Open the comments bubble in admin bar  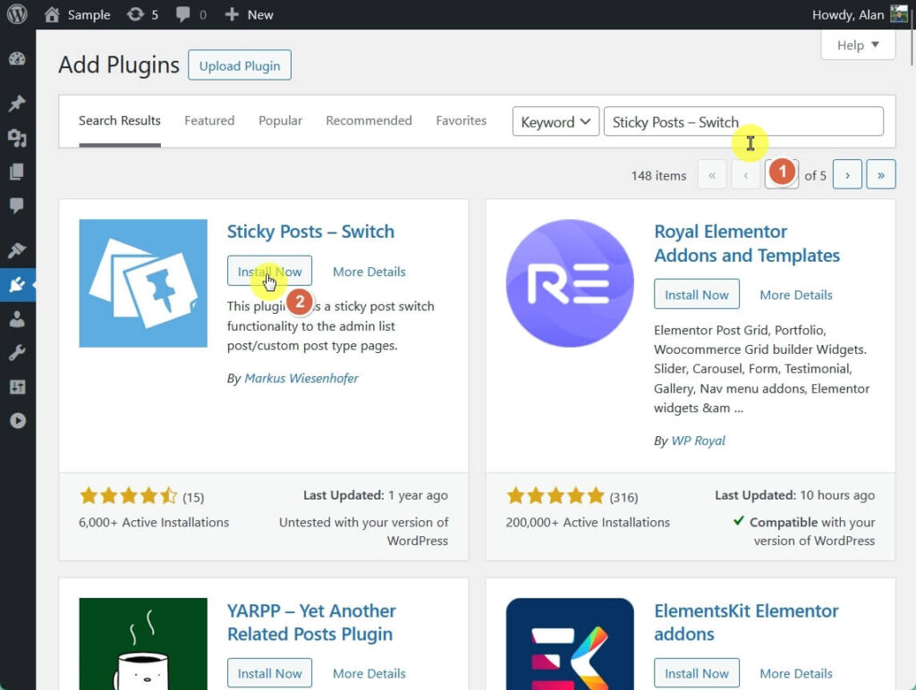(191, 14)
